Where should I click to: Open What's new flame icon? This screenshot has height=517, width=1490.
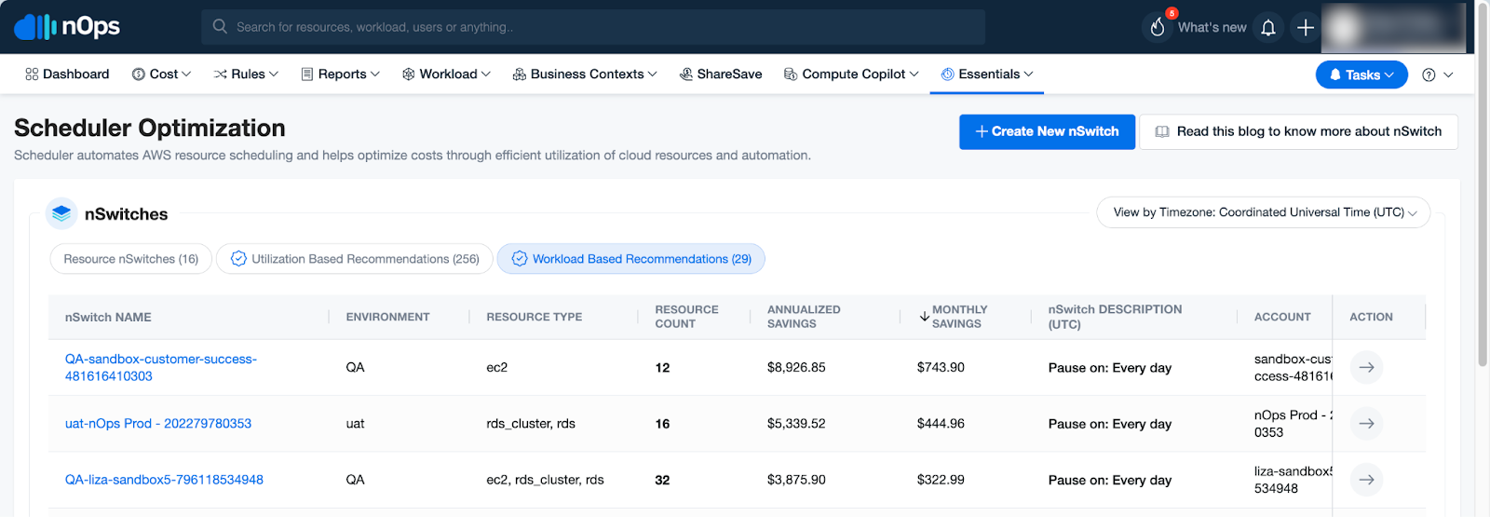point(1158,27)
